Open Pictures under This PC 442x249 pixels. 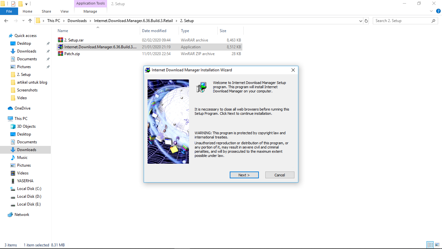(x=24, y=165)
